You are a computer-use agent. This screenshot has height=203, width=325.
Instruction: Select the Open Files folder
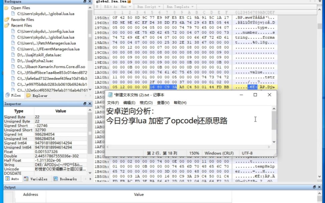coord(20,8)
